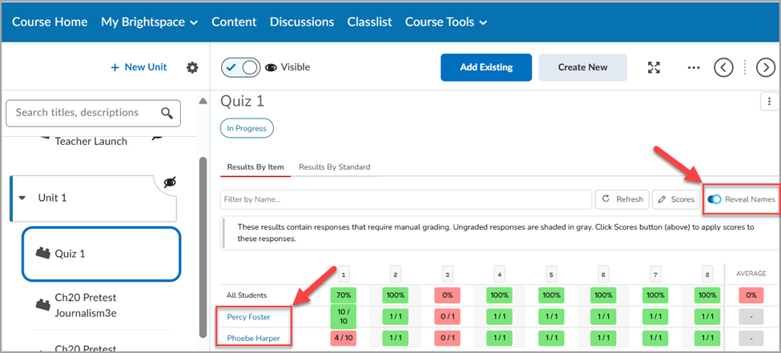Toggle the Reveal Names switch
The image size is (781, 353).
[715, 199]
